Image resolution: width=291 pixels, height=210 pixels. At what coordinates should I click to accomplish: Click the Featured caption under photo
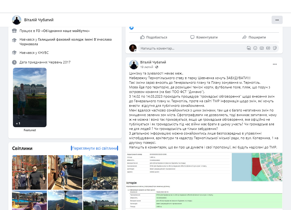30,130
